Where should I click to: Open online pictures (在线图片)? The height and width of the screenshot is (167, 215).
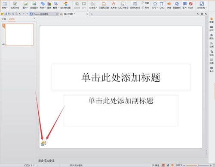34,5
